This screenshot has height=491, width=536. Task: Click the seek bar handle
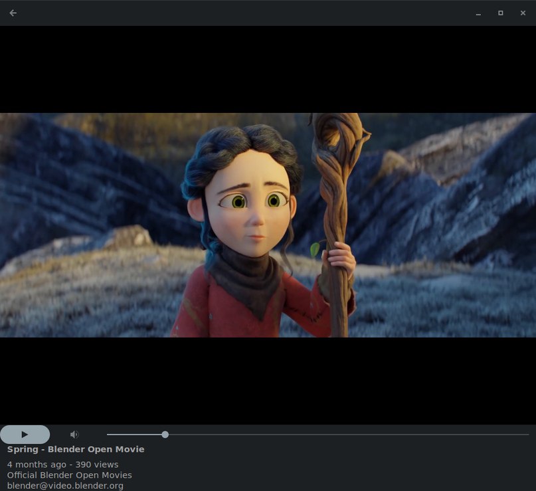[x=165, y=435]
